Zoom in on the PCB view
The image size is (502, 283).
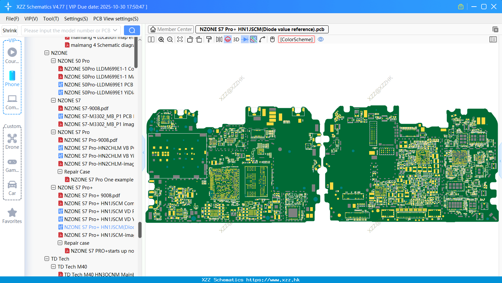(161, 40)
